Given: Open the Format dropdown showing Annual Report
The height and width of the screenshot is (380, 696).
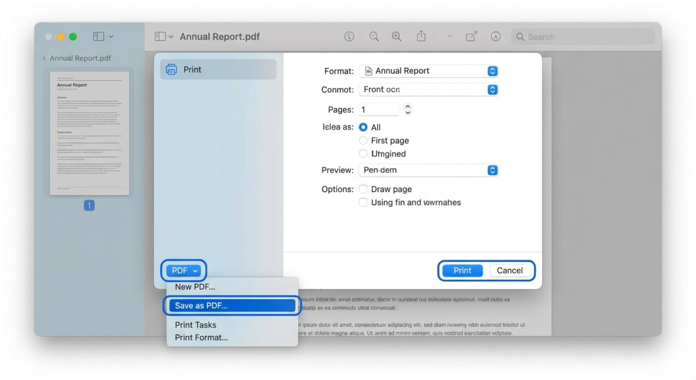Looking at the screenshot, I should coord(429,71).
